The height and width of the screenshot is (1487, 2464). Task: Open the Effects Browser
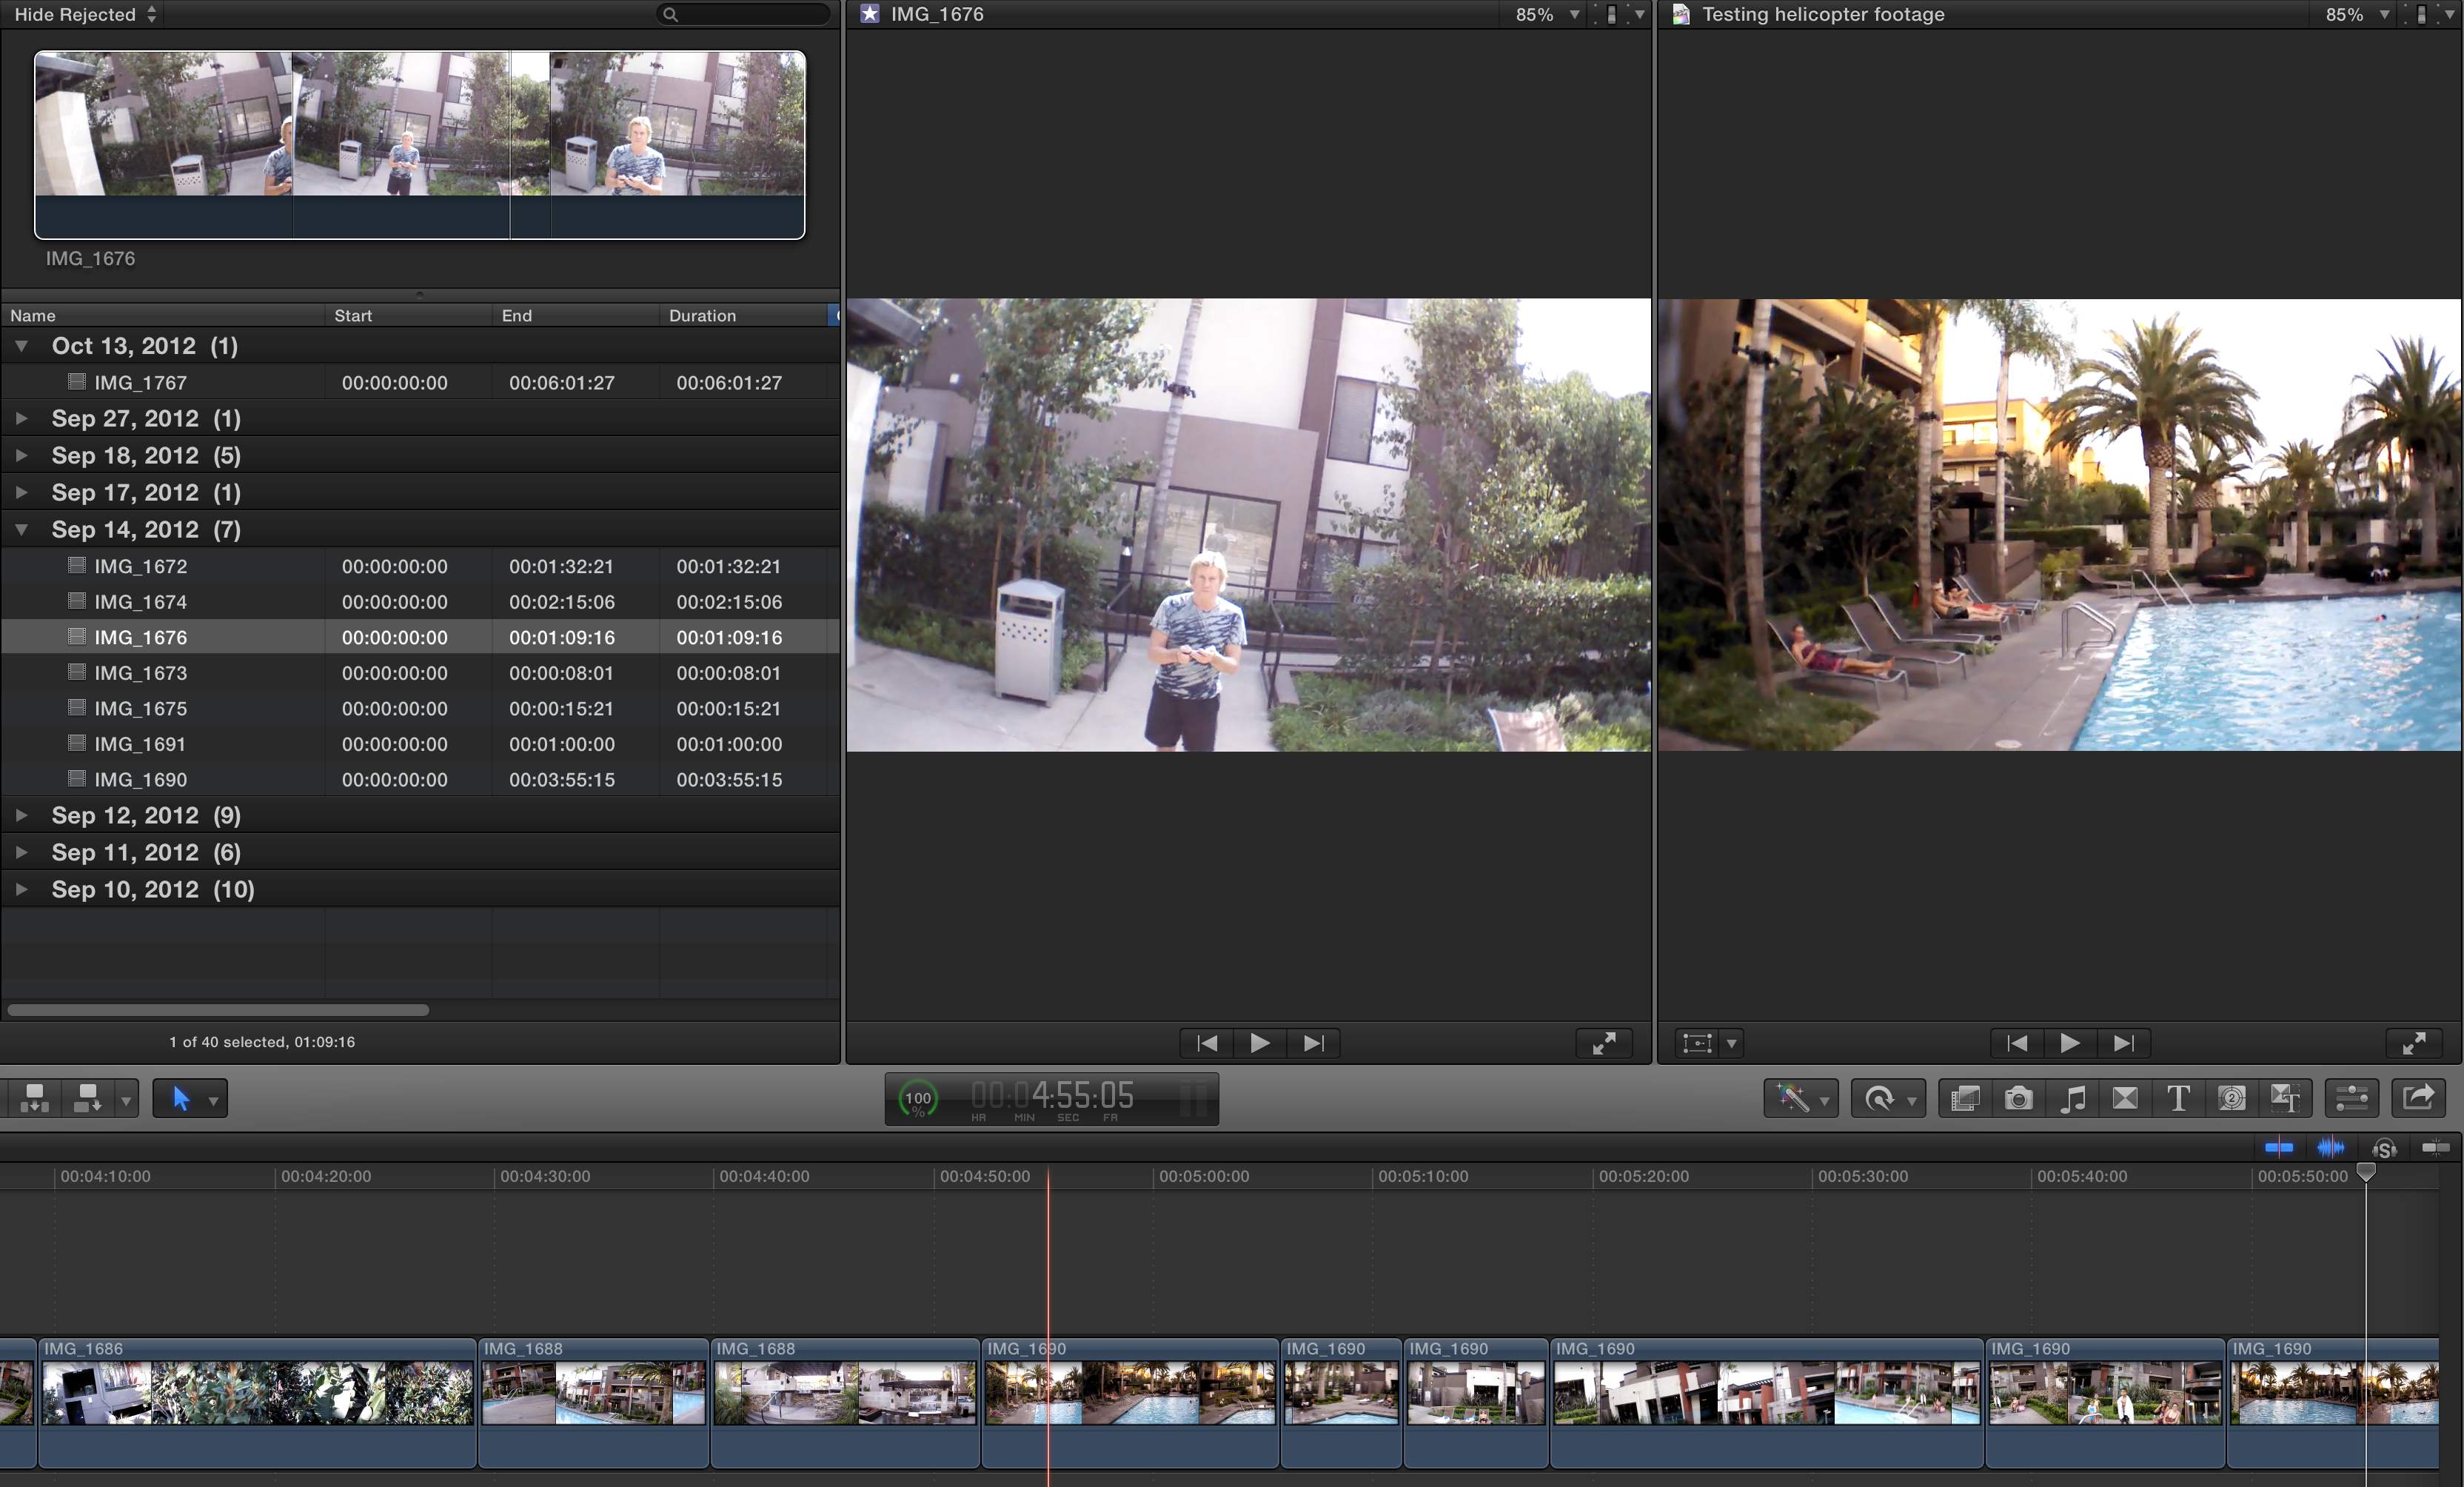(x=1965, y=1098)
